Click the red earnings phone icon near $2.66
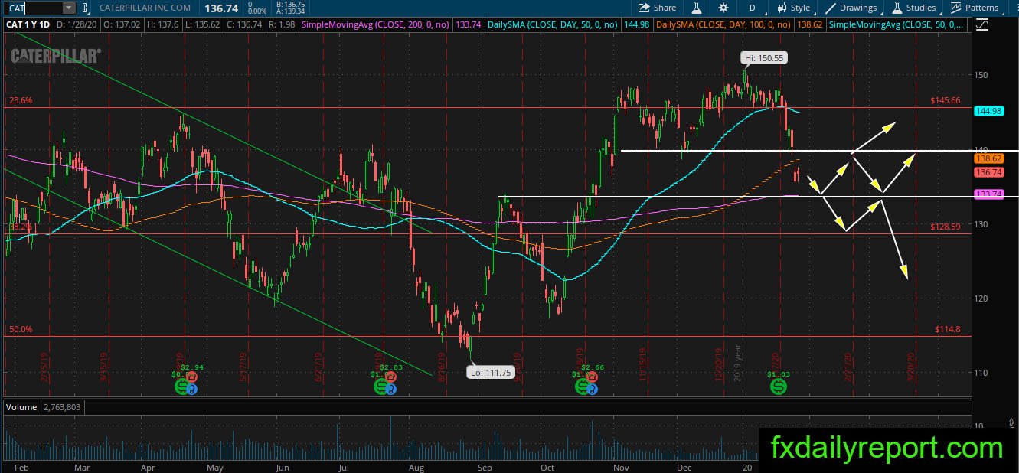The height and width of the screenshot is (473, 1019). click(x=593, y=377)
